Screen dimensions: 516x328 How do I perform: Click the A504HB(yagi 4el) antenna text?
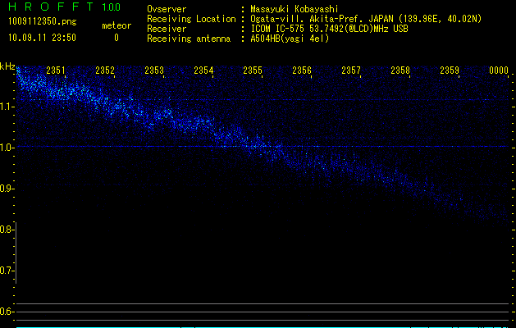point(290,39)
